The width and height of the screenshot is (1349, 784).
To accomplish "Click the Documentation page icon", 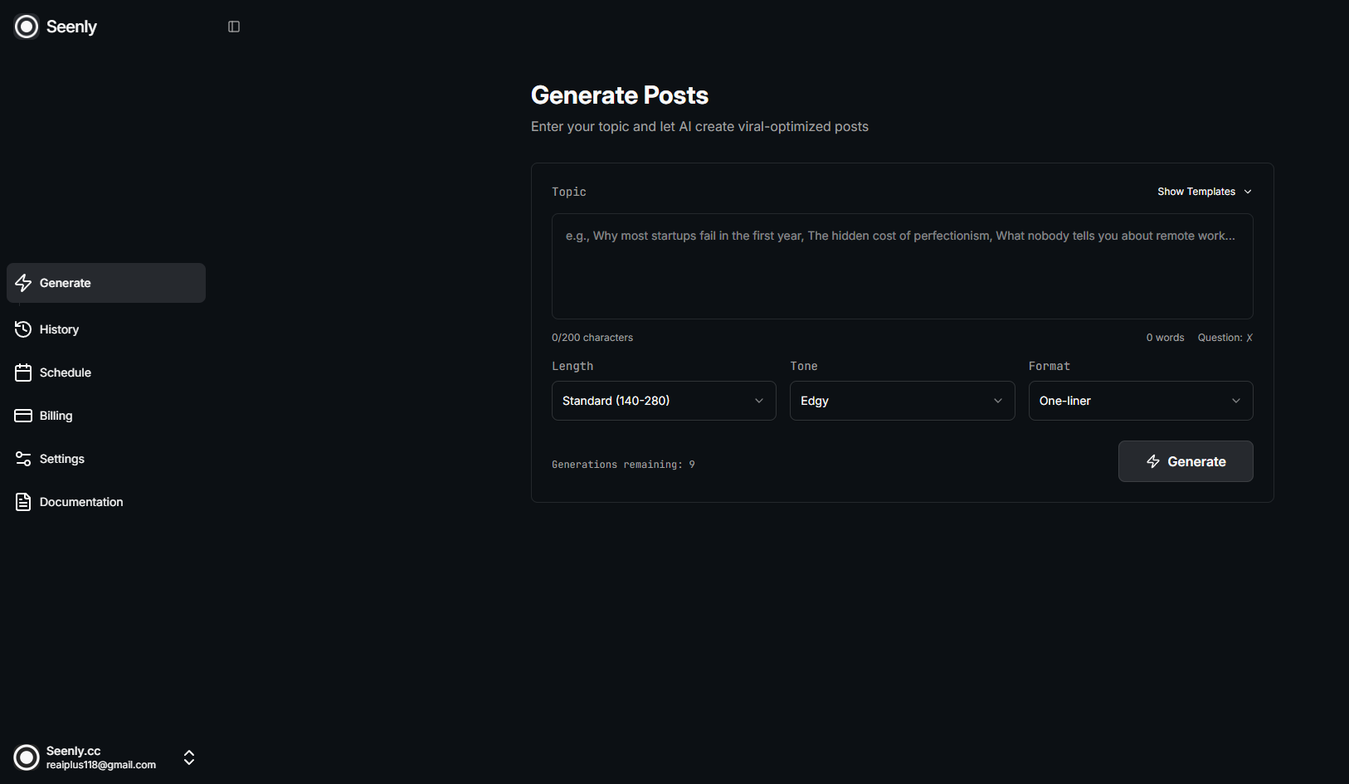I will (x=23, y=501).
